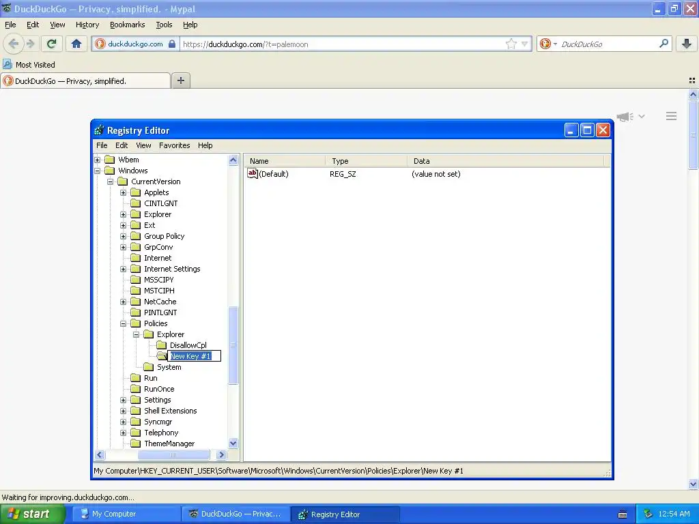Click the browser Forward arrow
The image size is (699, 524).
pyautogui.click(x=30, y=44)
